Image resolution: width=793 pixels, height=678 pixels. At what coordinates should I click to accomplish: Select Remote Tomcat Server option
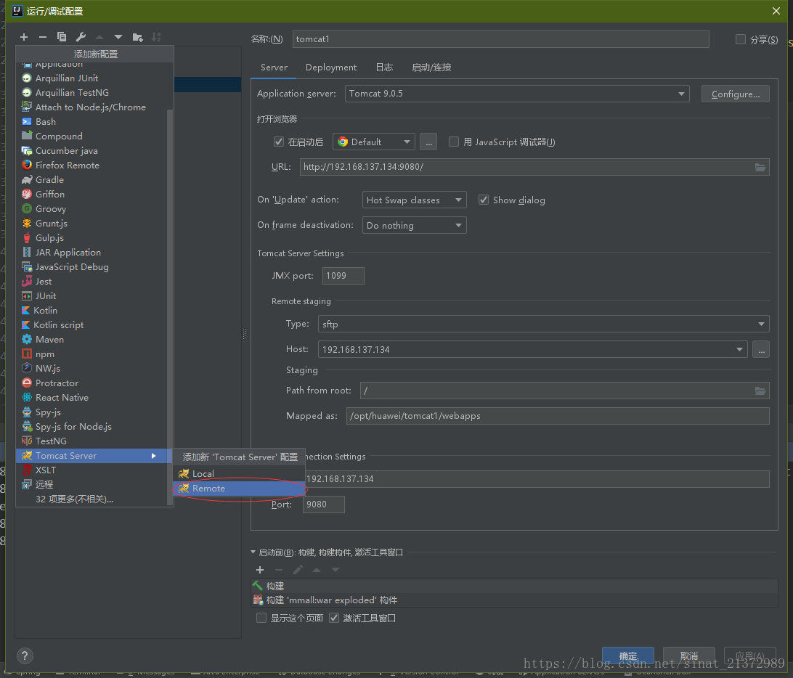tap(239, 489)
